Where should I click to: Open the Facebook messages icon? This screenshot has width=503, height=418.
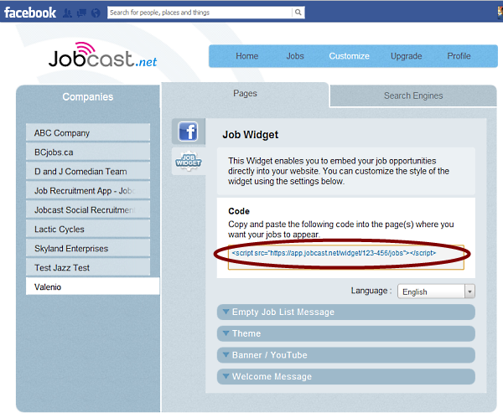click(x=81, y=13)
